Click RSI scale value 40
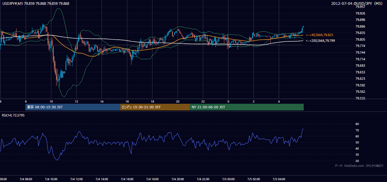The image size is (387, 182). tap(357, 148)
